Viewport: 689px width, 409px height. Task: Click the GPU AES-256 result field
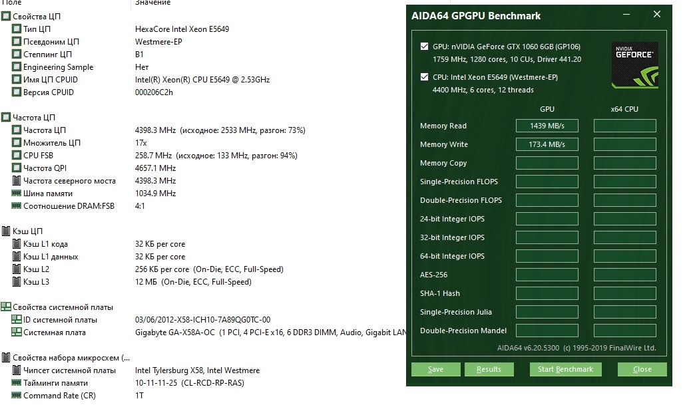[547, 275]
